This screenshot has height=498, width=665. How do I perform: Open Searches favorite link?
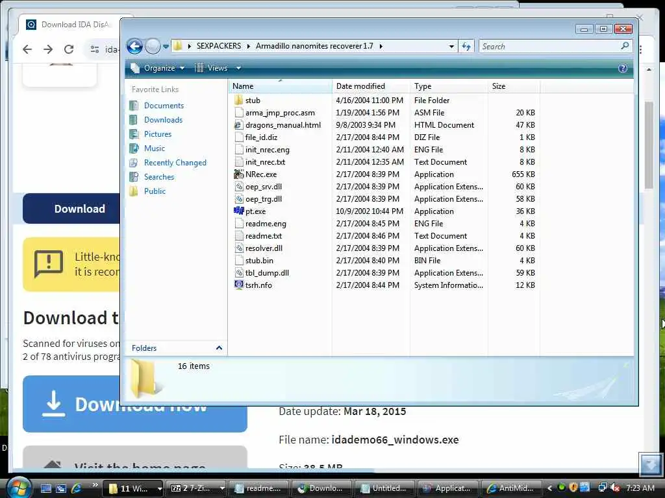158,177
